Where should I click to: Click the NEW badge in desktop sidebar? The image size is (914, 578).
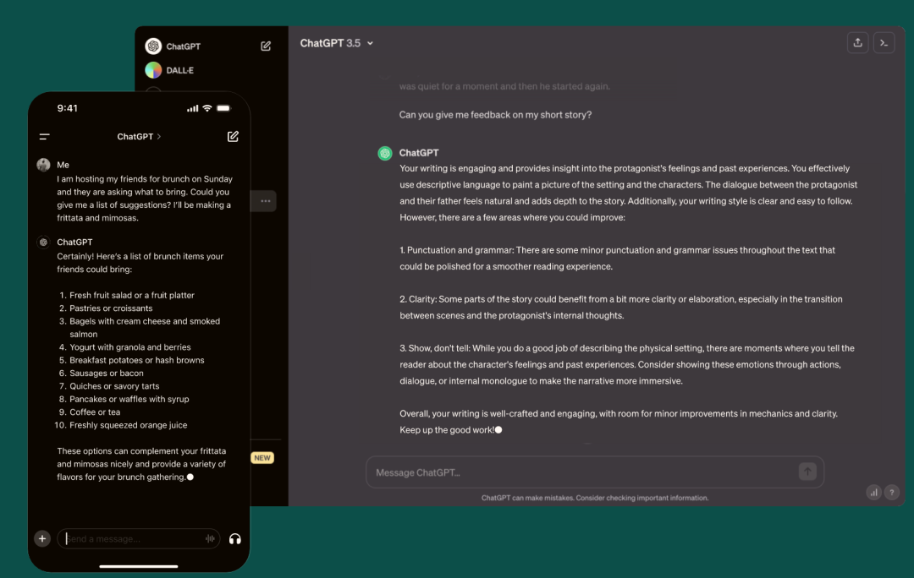pos(262,457)
